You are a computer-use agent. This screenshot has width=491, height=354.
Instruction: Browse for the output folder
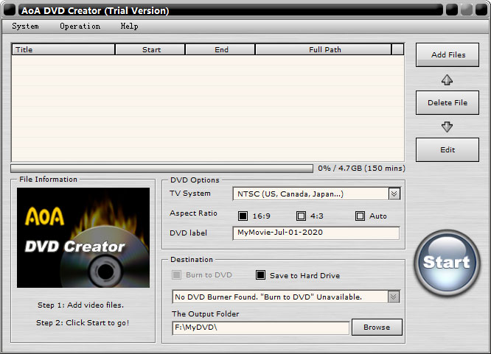(x=377, y=328)
